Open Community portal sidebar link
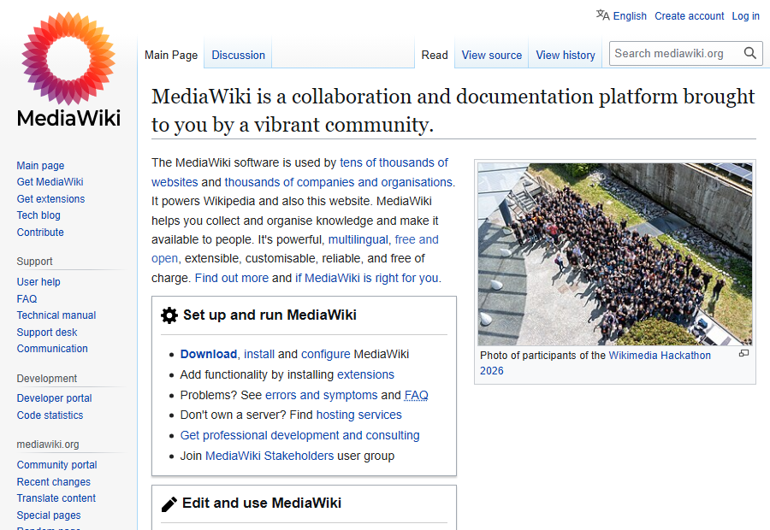 56,465
